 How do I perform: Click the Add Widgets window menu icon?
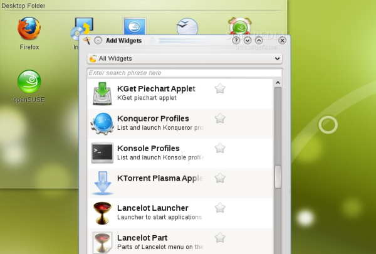[x=86, y=41]
